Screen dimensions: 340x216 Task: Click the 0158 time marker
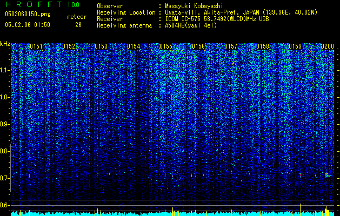263,46
